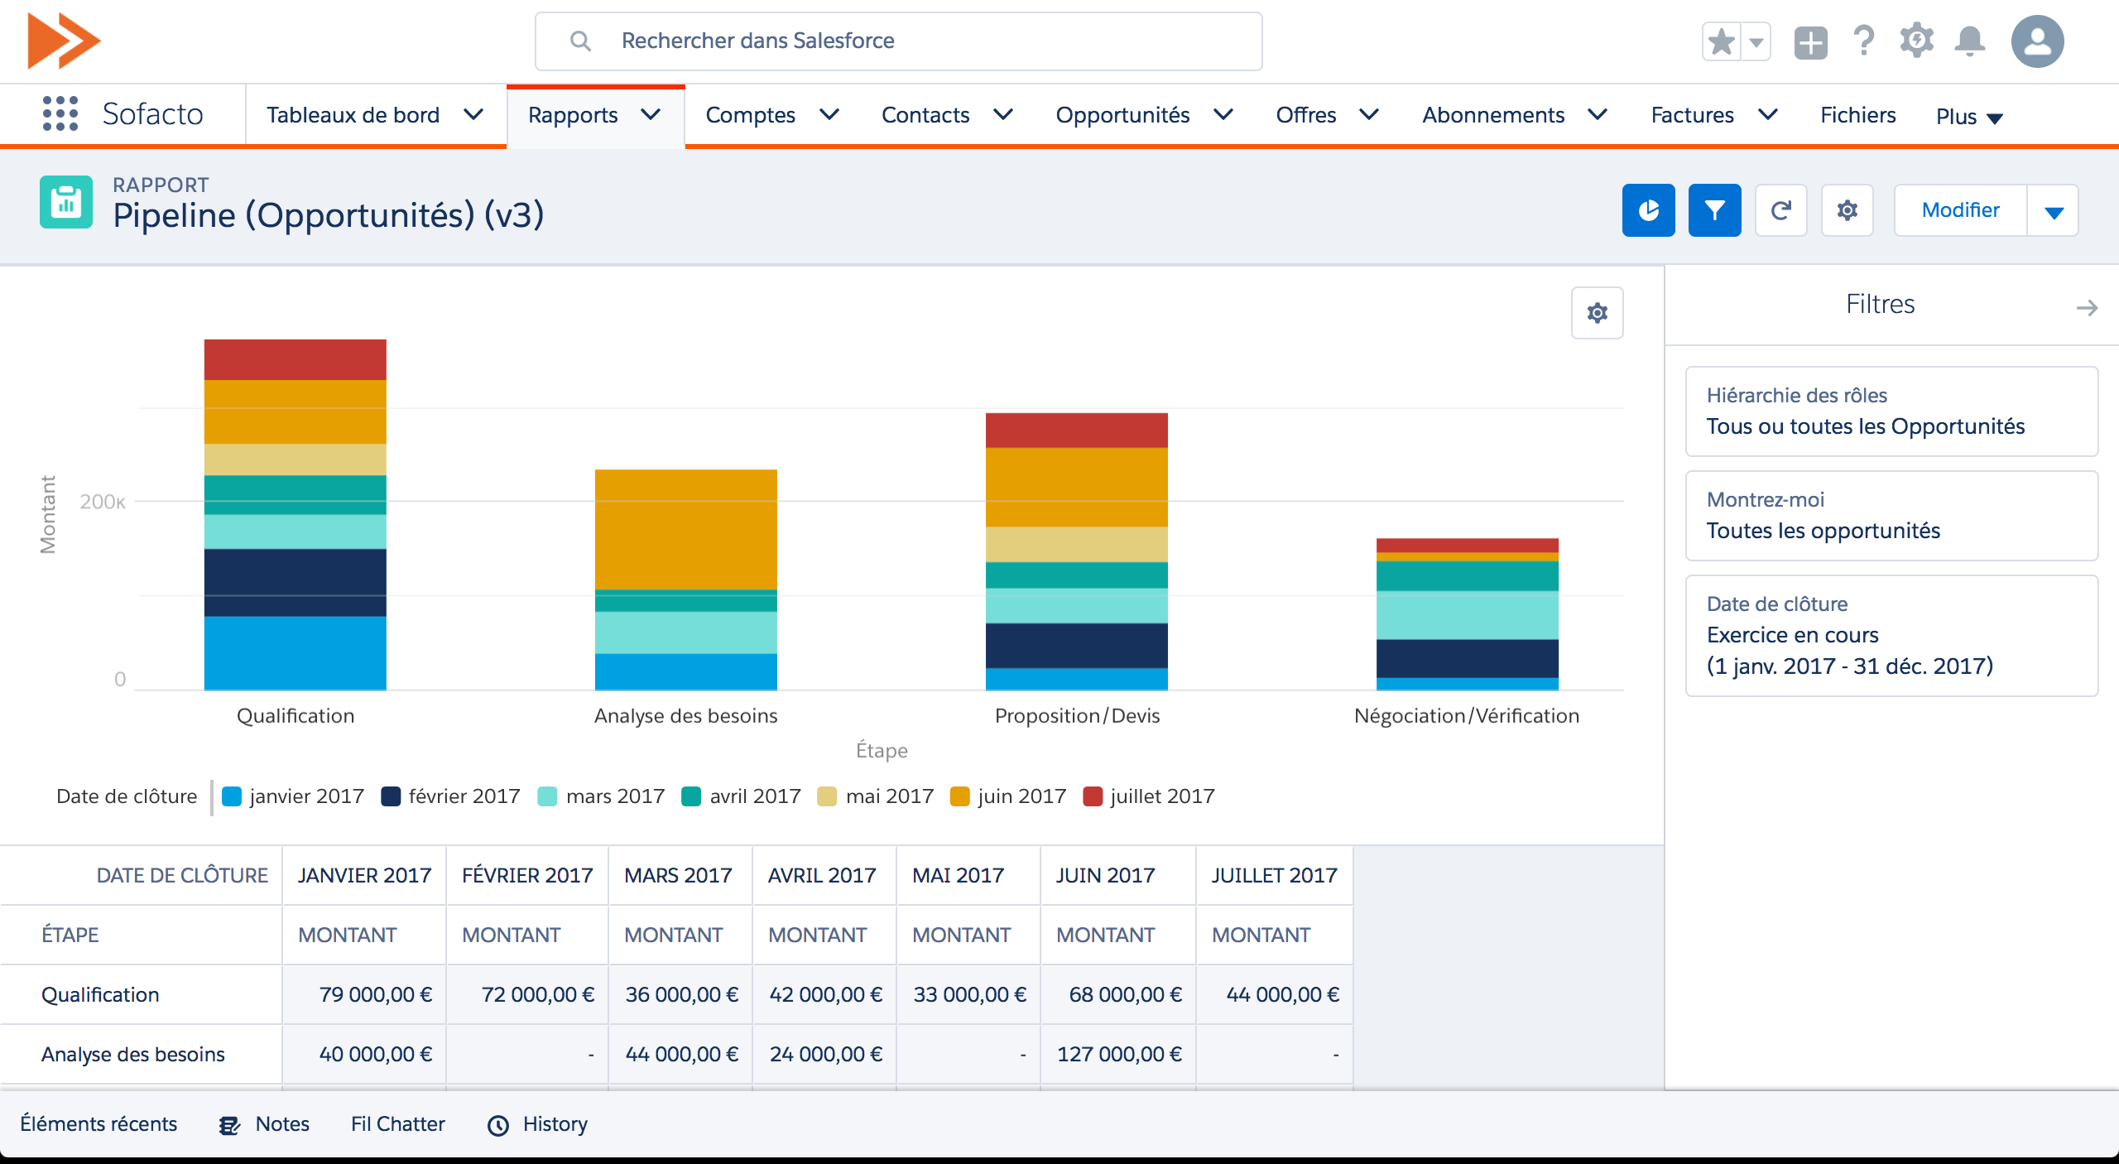The image size is (2119, 1164).
Task: Open the Factures tab
Action: click(x=1692, y=114)
